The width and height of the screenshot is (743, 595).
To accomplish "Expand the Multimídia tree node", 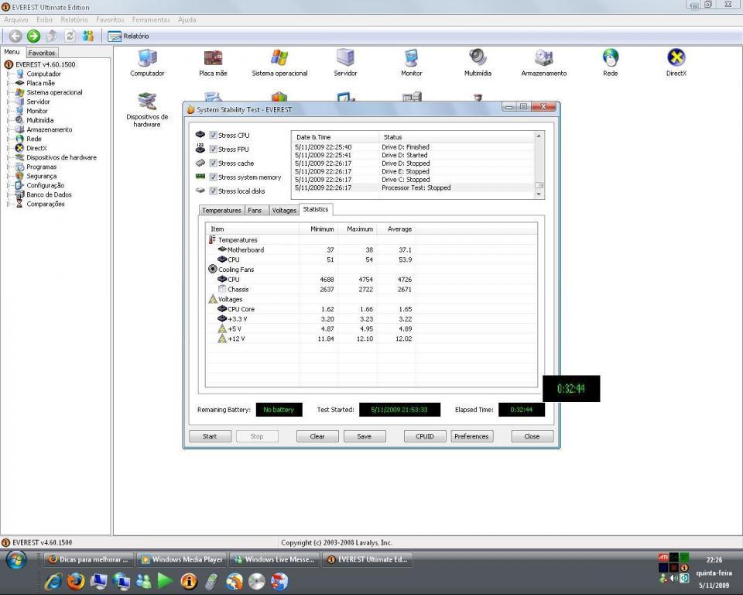I will click(8, 121).
